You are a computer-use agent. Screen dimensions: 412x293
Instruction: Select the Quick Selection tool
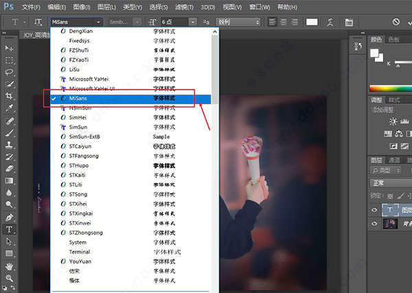click(x=9, y=84)
